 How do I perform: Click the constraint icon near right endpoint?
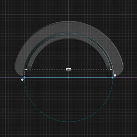click(115, 75)
